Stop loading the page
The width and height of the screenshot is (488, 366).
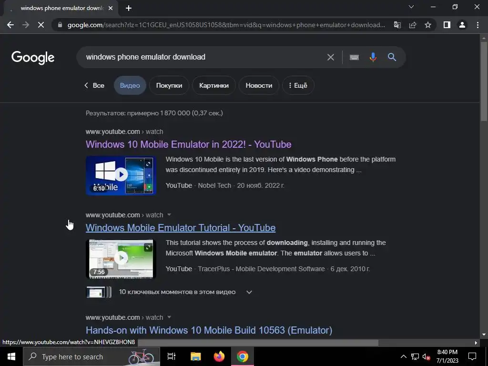[x=41, y=25]
